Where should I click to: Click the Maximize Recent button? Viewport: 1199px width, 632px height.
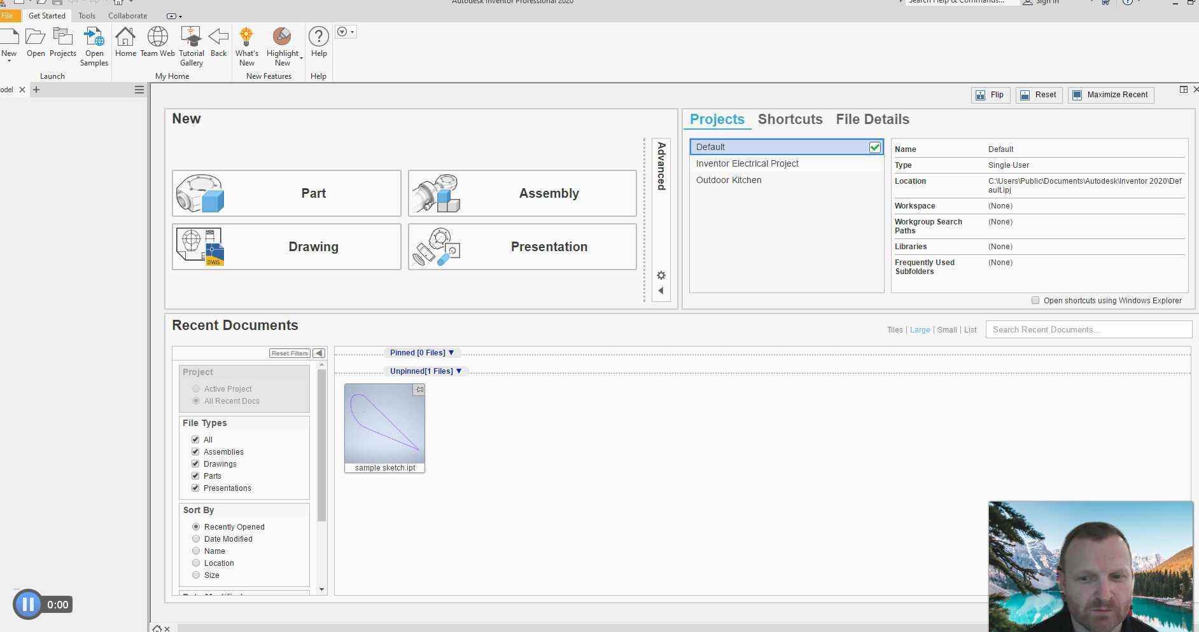[1111, 95]
